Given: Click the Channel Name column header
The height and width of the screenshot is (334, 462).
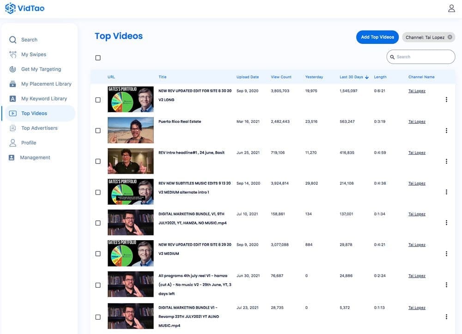Looking at the screenshot, I should click(421, 77).
